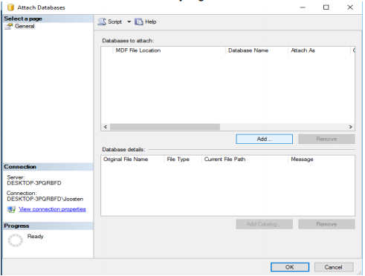Screen dimensions: 365x276
Task: Click the Attach Databases window icon
Action: (x=10, y=7)
